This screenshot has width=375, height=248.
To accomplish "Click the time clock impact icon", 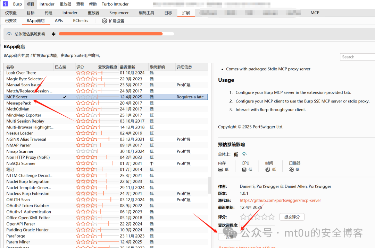I will [268, 169].
